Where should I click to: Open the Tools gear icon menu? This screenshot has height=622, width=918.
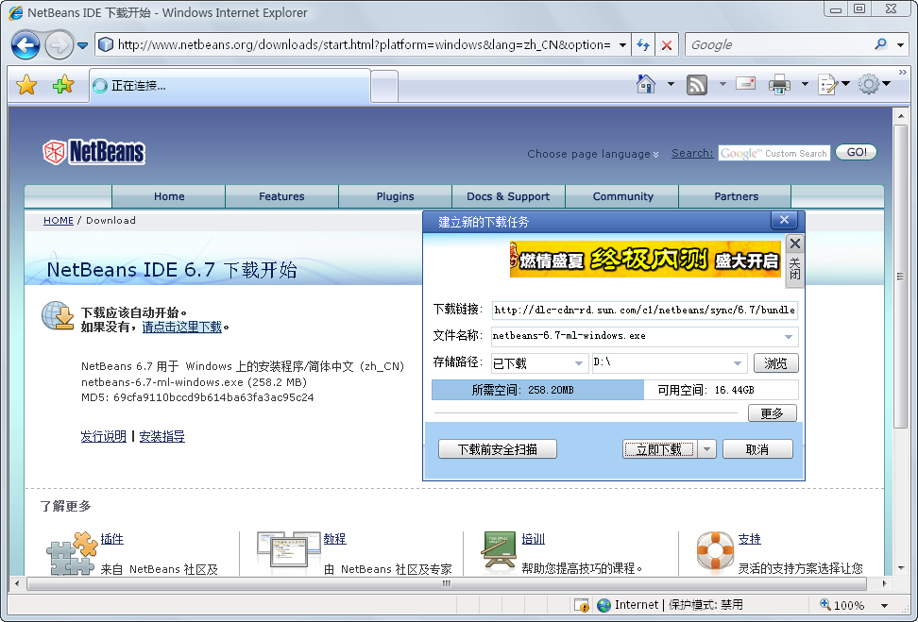click(x=868, y=84)
